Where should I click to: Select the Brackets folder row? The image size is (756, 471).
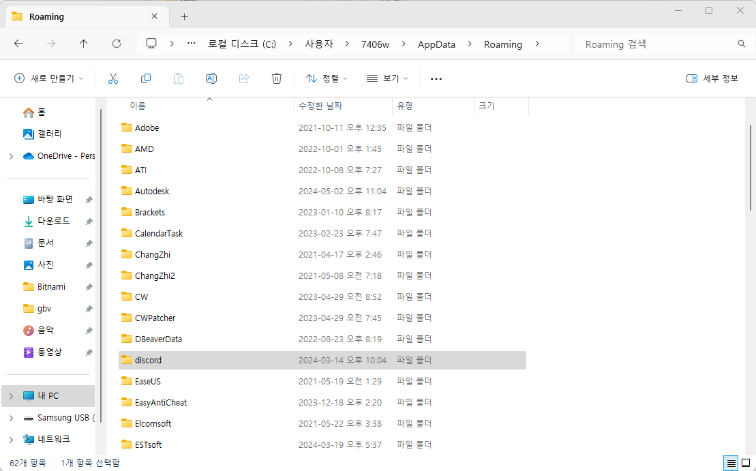(x=322, y=212)
